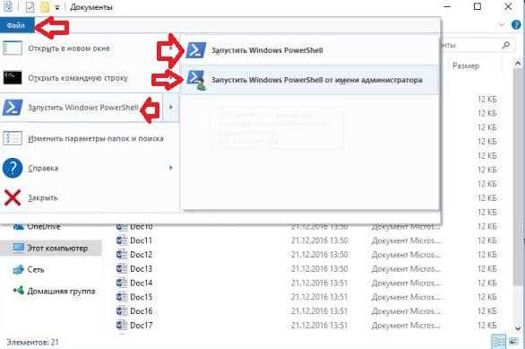The height and width of the screenshot is (349, 525).
Task: Click the Doc13 date cell
Action: pyautogui.click(x=319, y=269)
